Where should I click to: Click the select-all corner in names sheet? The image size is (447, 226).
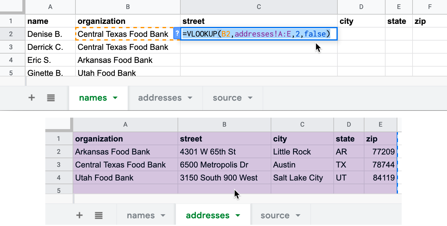pyautogui.click(x=12, y=7)
